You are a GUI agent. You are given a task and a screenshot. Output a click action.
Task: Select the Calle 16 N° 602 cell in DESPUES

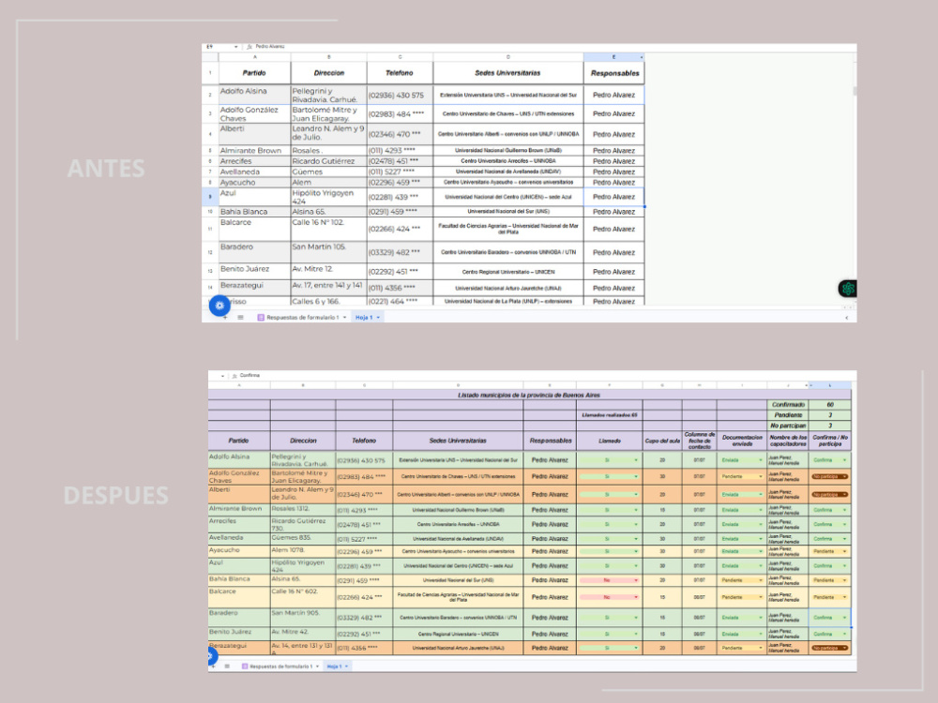click(303, 597)
